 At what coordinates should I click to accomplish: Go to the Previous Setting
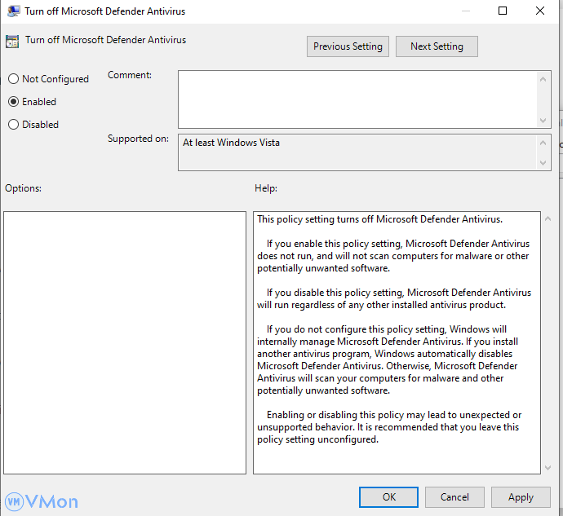[x=348, y=46]
